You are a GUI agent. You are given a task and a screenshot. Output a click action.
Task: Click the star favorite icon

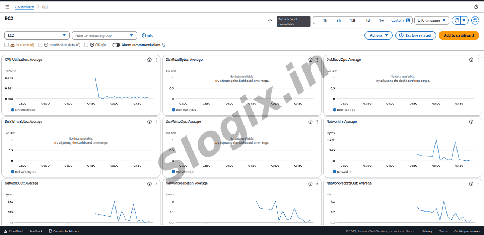click(x=270, y=21)
